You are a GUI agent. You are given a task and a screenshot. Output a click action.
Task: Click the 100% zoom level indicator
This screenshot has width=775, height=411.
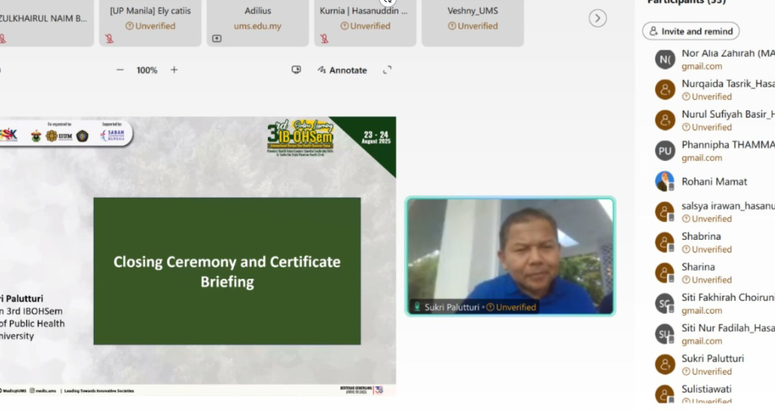pos(147,70)
